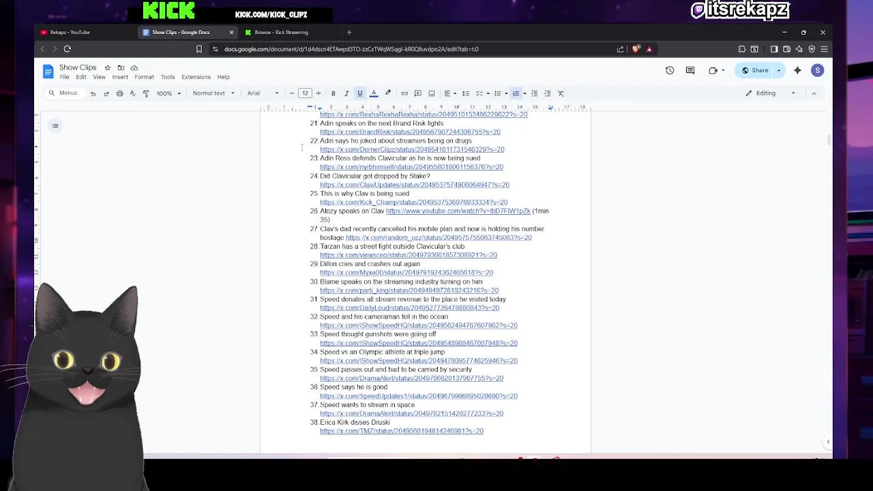Print the document with printer icon
Viewport: 873px width, 491px height.
(119, 93)
